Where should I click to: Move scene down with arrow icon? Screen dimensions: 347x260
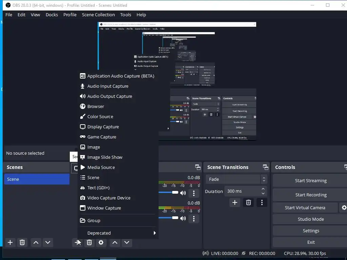[x=47, y=242]
